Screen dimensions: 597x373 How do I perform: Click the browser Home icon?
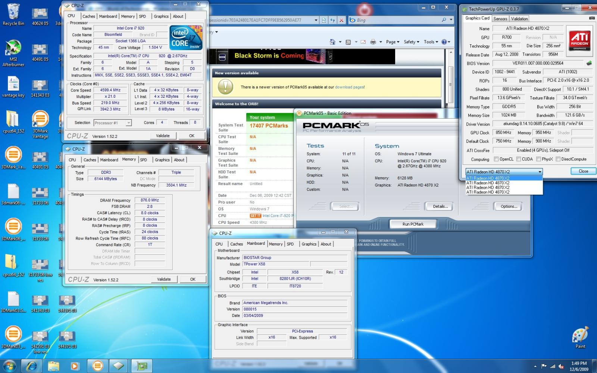click(332, 42)
